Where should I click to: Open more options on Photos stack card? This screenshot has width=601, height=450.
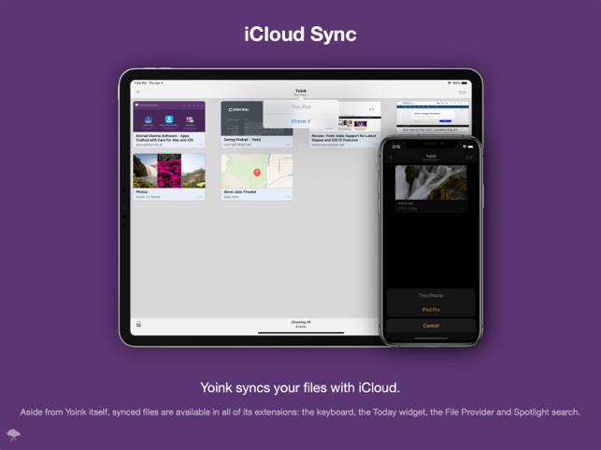click(200, 197)
